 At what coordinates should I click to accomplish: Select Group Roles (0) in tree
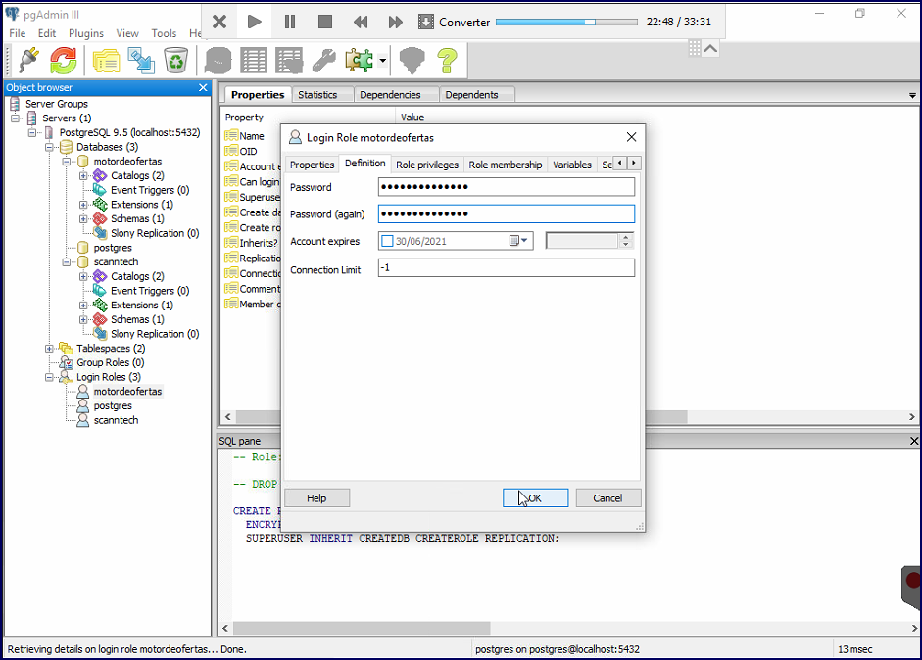pyautogui.click(x=110, y=362)
